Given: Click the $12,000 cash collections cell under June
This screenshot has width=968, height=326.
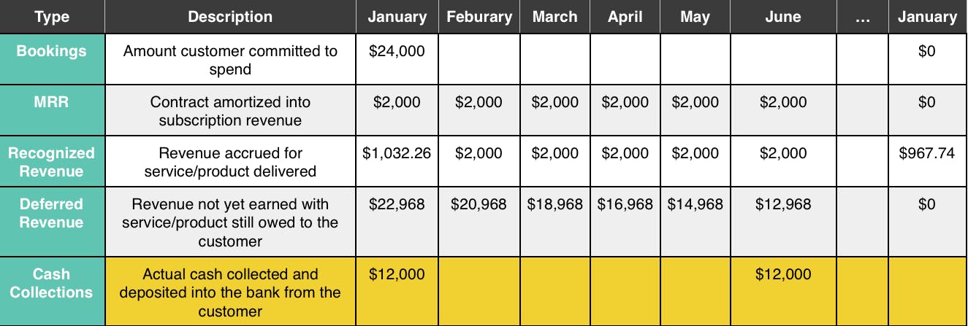Looking at the screenshot, I should tap(783, 275).
